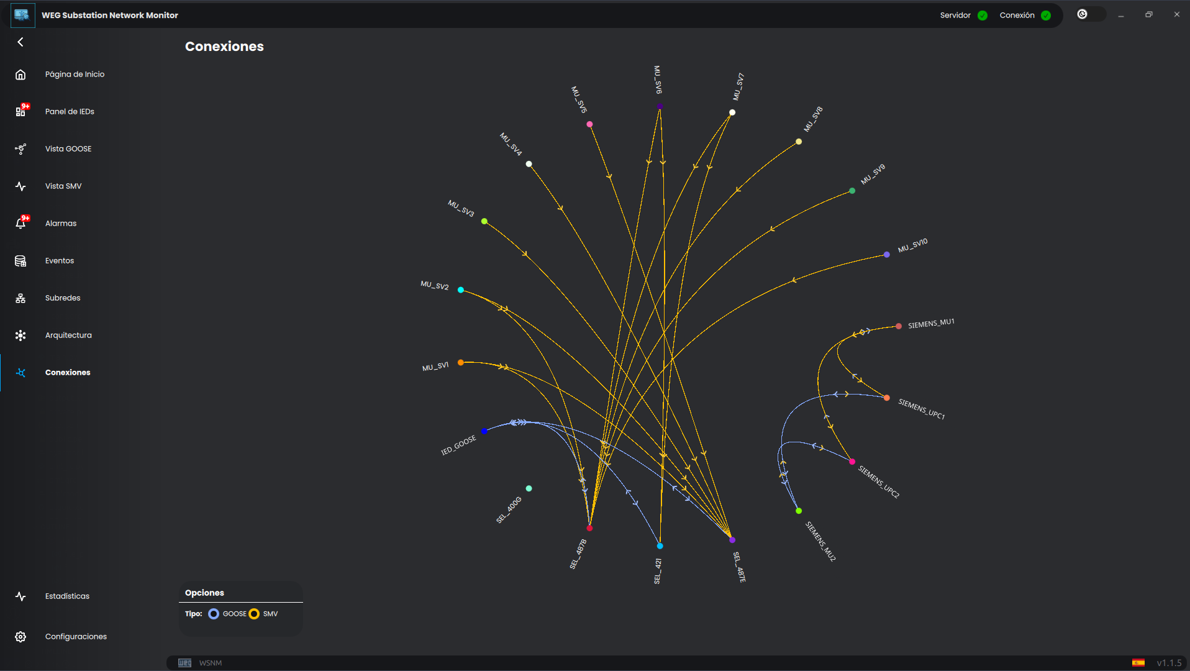The width and height of the screenshot is (1190, 671).
Task: Toggle the dark/light theme switch
Action: [1090, 14]
